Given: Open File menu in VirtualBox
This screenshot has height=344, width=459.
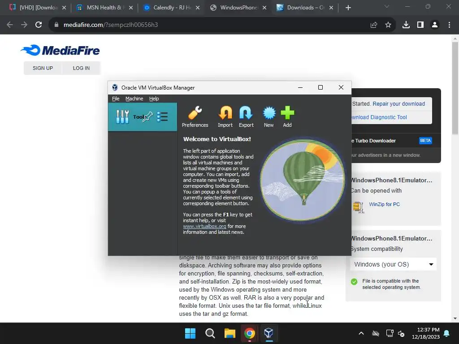Looking at the screenshot, I should [x=116, y=99].
